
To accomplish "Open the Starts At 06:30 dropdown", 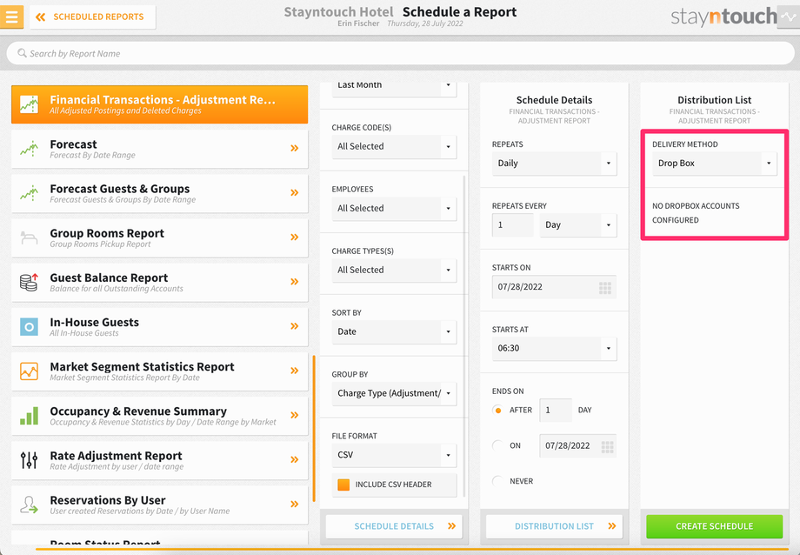I will tap(554, 349).
